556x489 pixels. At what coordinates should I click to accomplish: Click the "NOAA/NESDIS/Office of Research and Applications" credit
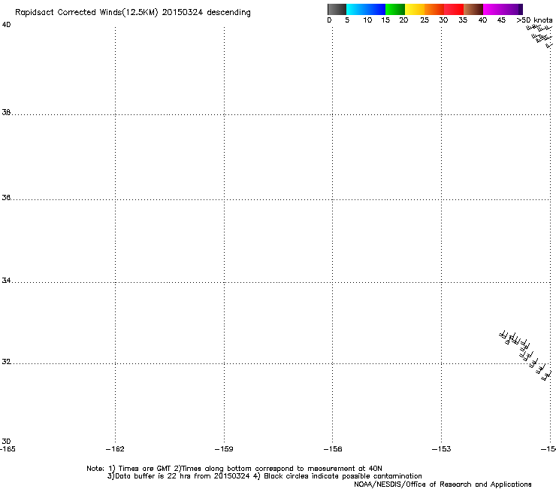(443, 484)
